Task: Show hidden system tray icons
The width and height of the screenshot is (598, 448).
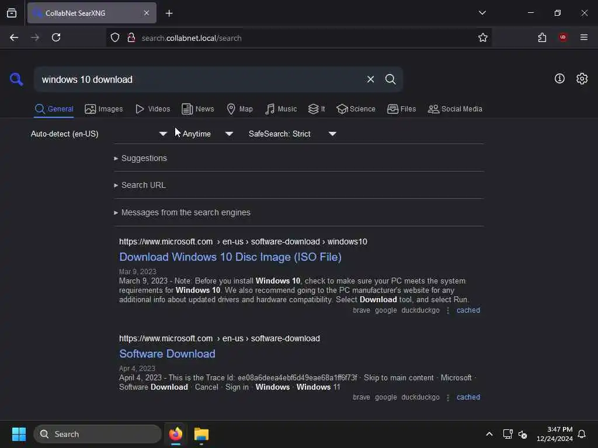Action: (489, 434)
